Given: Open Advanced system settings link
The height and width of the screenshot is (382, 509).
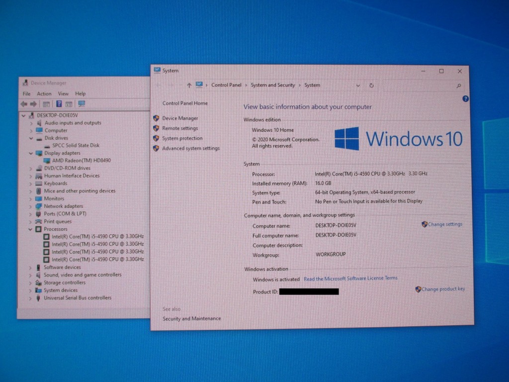Looking at the screenshot, I should coord(191,148).
